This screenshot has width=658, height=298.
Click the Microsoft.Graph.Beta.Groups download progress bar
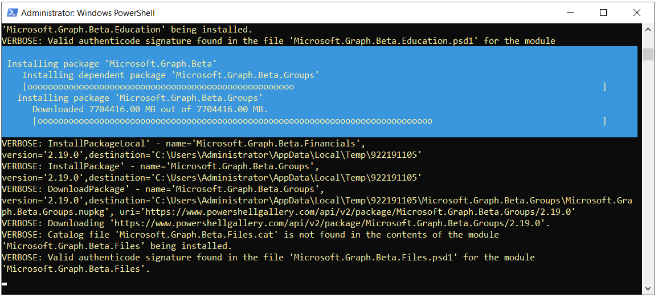[319, 121]
